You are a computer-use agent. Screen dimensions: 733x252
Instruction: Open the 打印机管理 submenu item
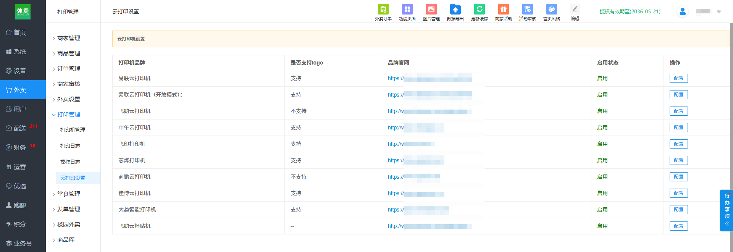[x=73, y=130]
